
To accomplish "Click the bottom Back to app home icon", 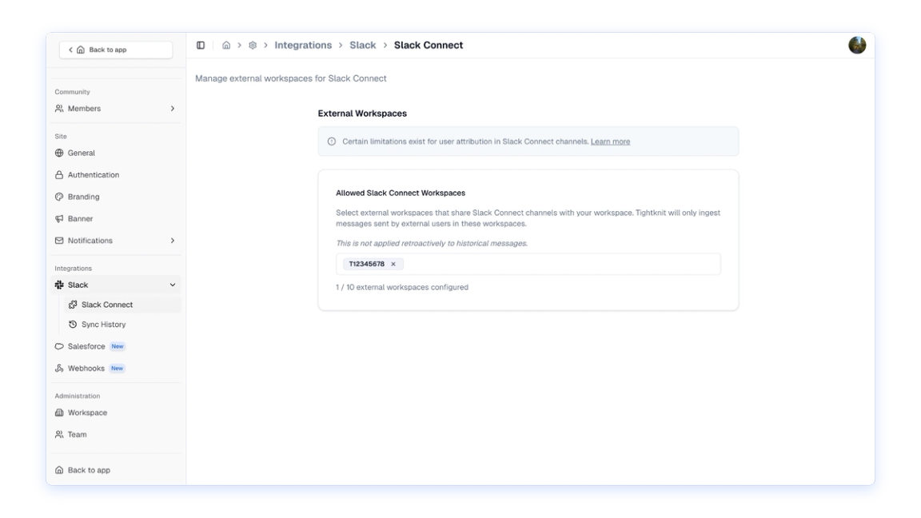I will [x=59, y=470].
